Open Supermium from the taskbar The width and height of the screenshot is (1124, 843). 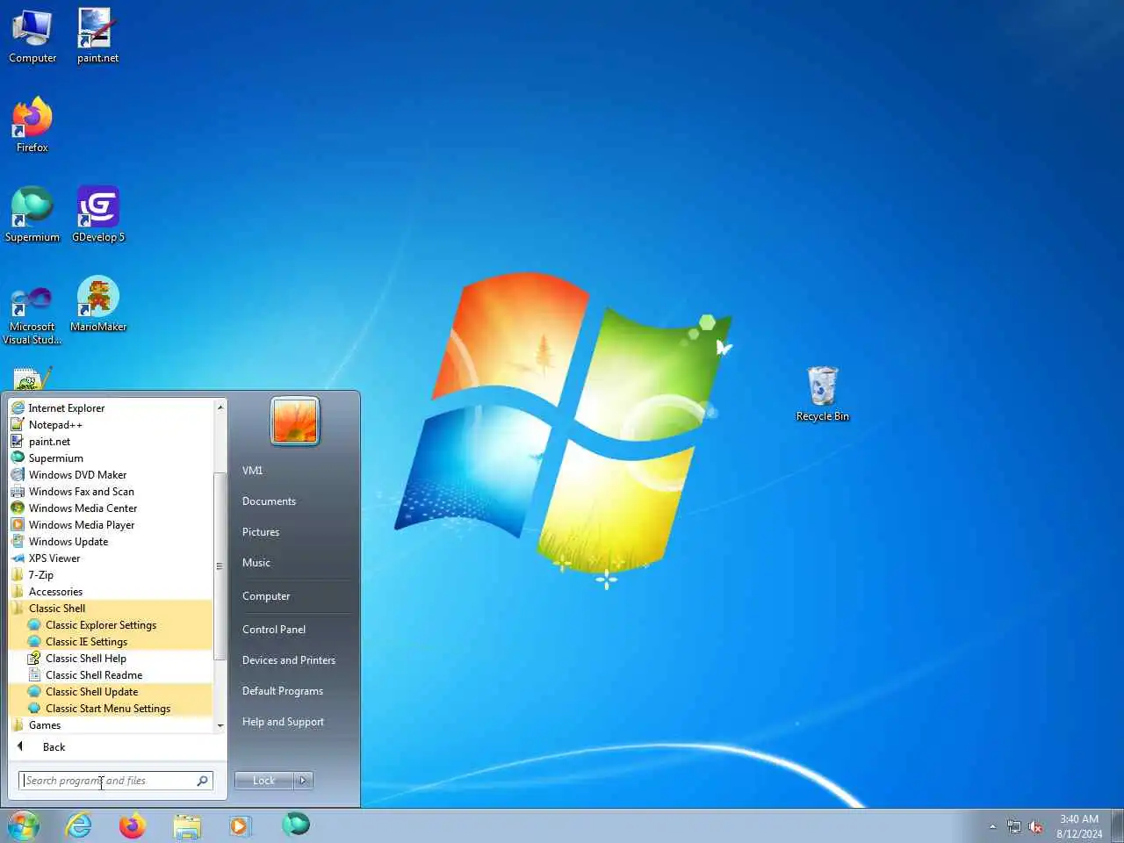tap(296, 824)
